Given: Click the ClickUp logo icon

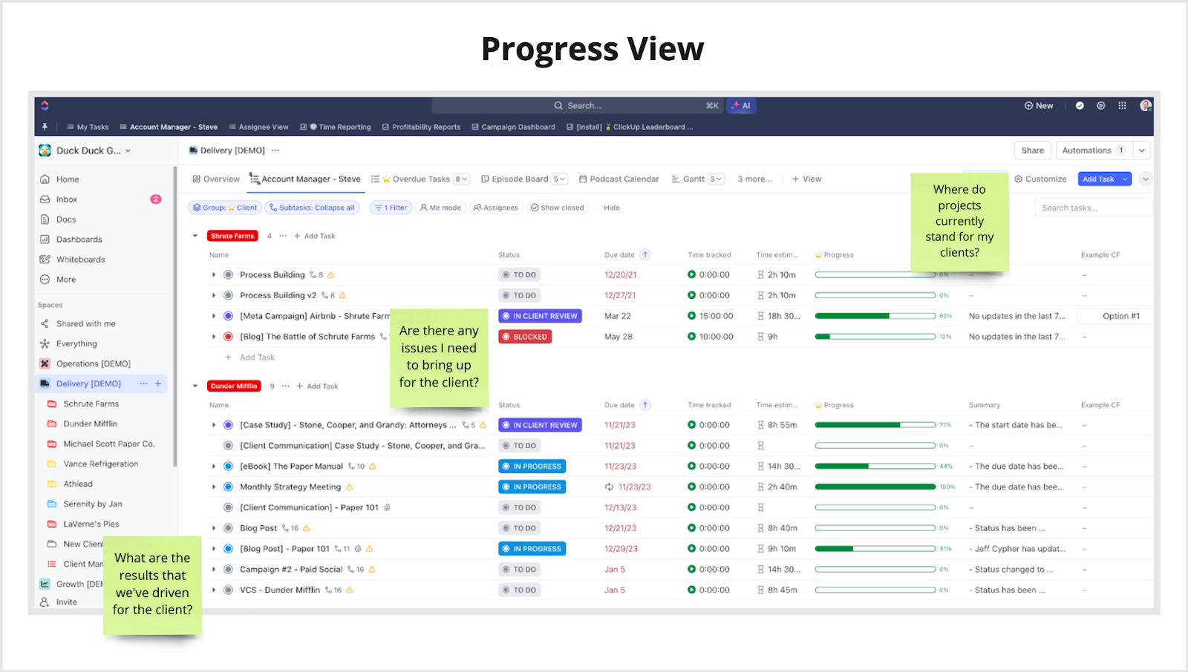Looking at the screenshot, I should (x=45, y=105).
